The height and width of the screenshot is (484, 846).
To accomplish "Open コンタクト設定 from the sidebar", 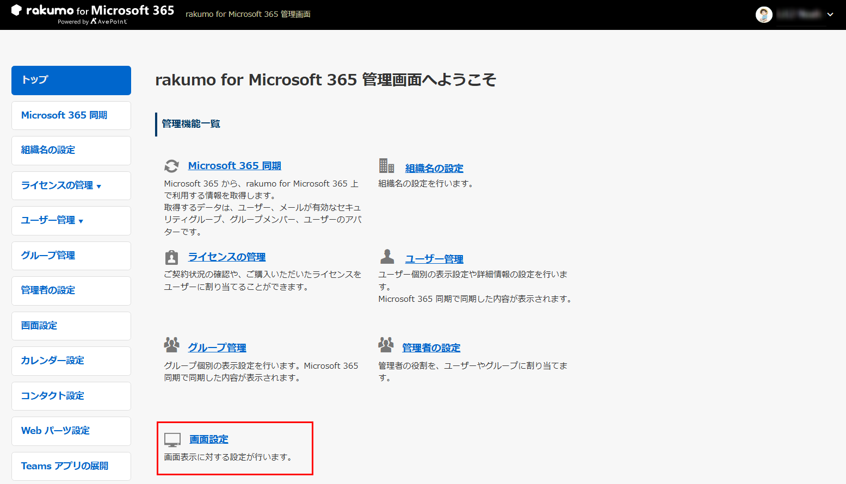I will 71,396.
